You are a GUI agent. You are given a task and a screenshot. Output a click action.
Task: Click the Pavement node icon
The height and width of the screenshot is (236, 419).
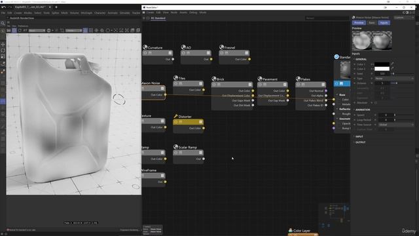click(260, 79)
